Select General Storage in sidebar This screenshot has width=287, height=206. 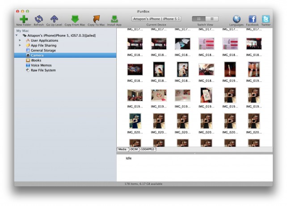click(x=43, y=50)
